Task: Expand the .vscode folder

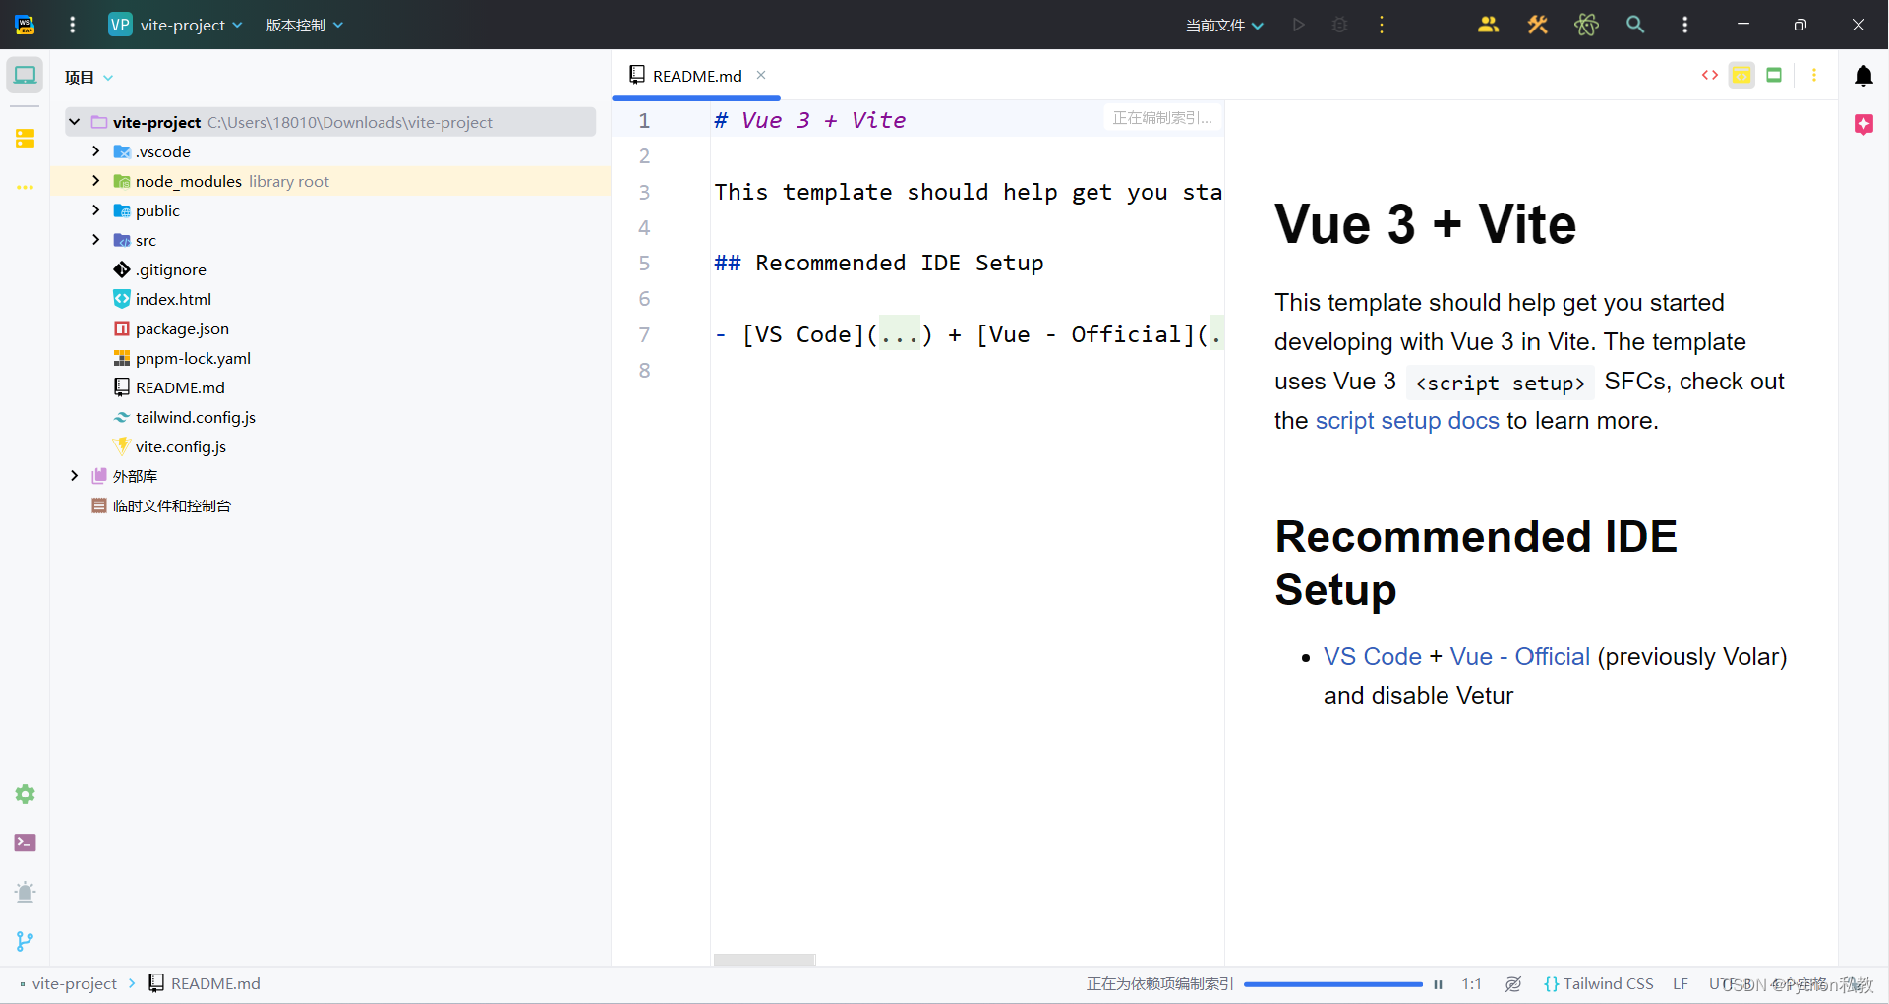Action: point(95,151)
